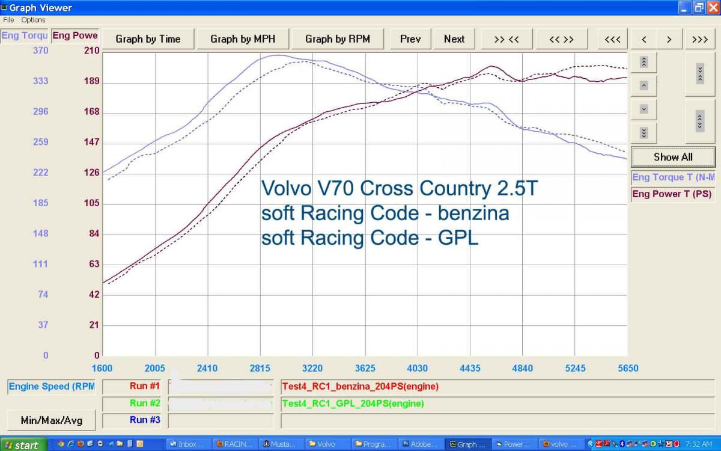The image size is (721, 451).
Task: Open the Options menu
Action: pos(33,20)
